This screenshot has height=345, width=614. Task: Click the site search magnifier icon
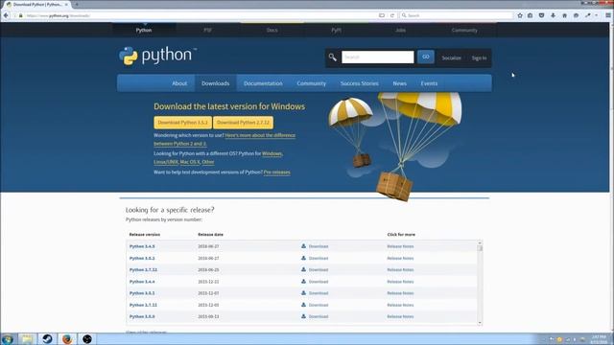pos(333,57)
